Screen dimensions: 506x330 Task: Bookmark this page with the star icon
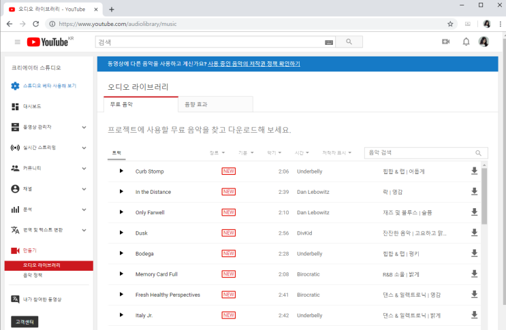[x=450, y=24]
